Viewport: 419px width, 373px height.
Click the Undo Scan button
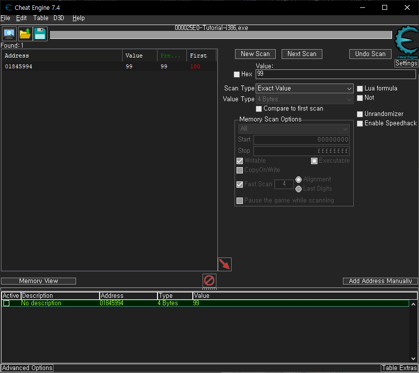370,54
